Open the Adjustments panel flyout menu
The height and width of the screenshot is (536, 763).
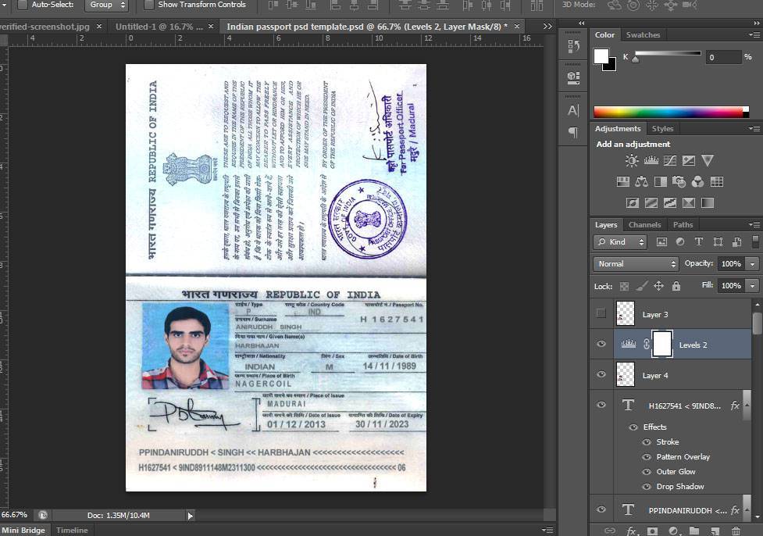[754, 128]
